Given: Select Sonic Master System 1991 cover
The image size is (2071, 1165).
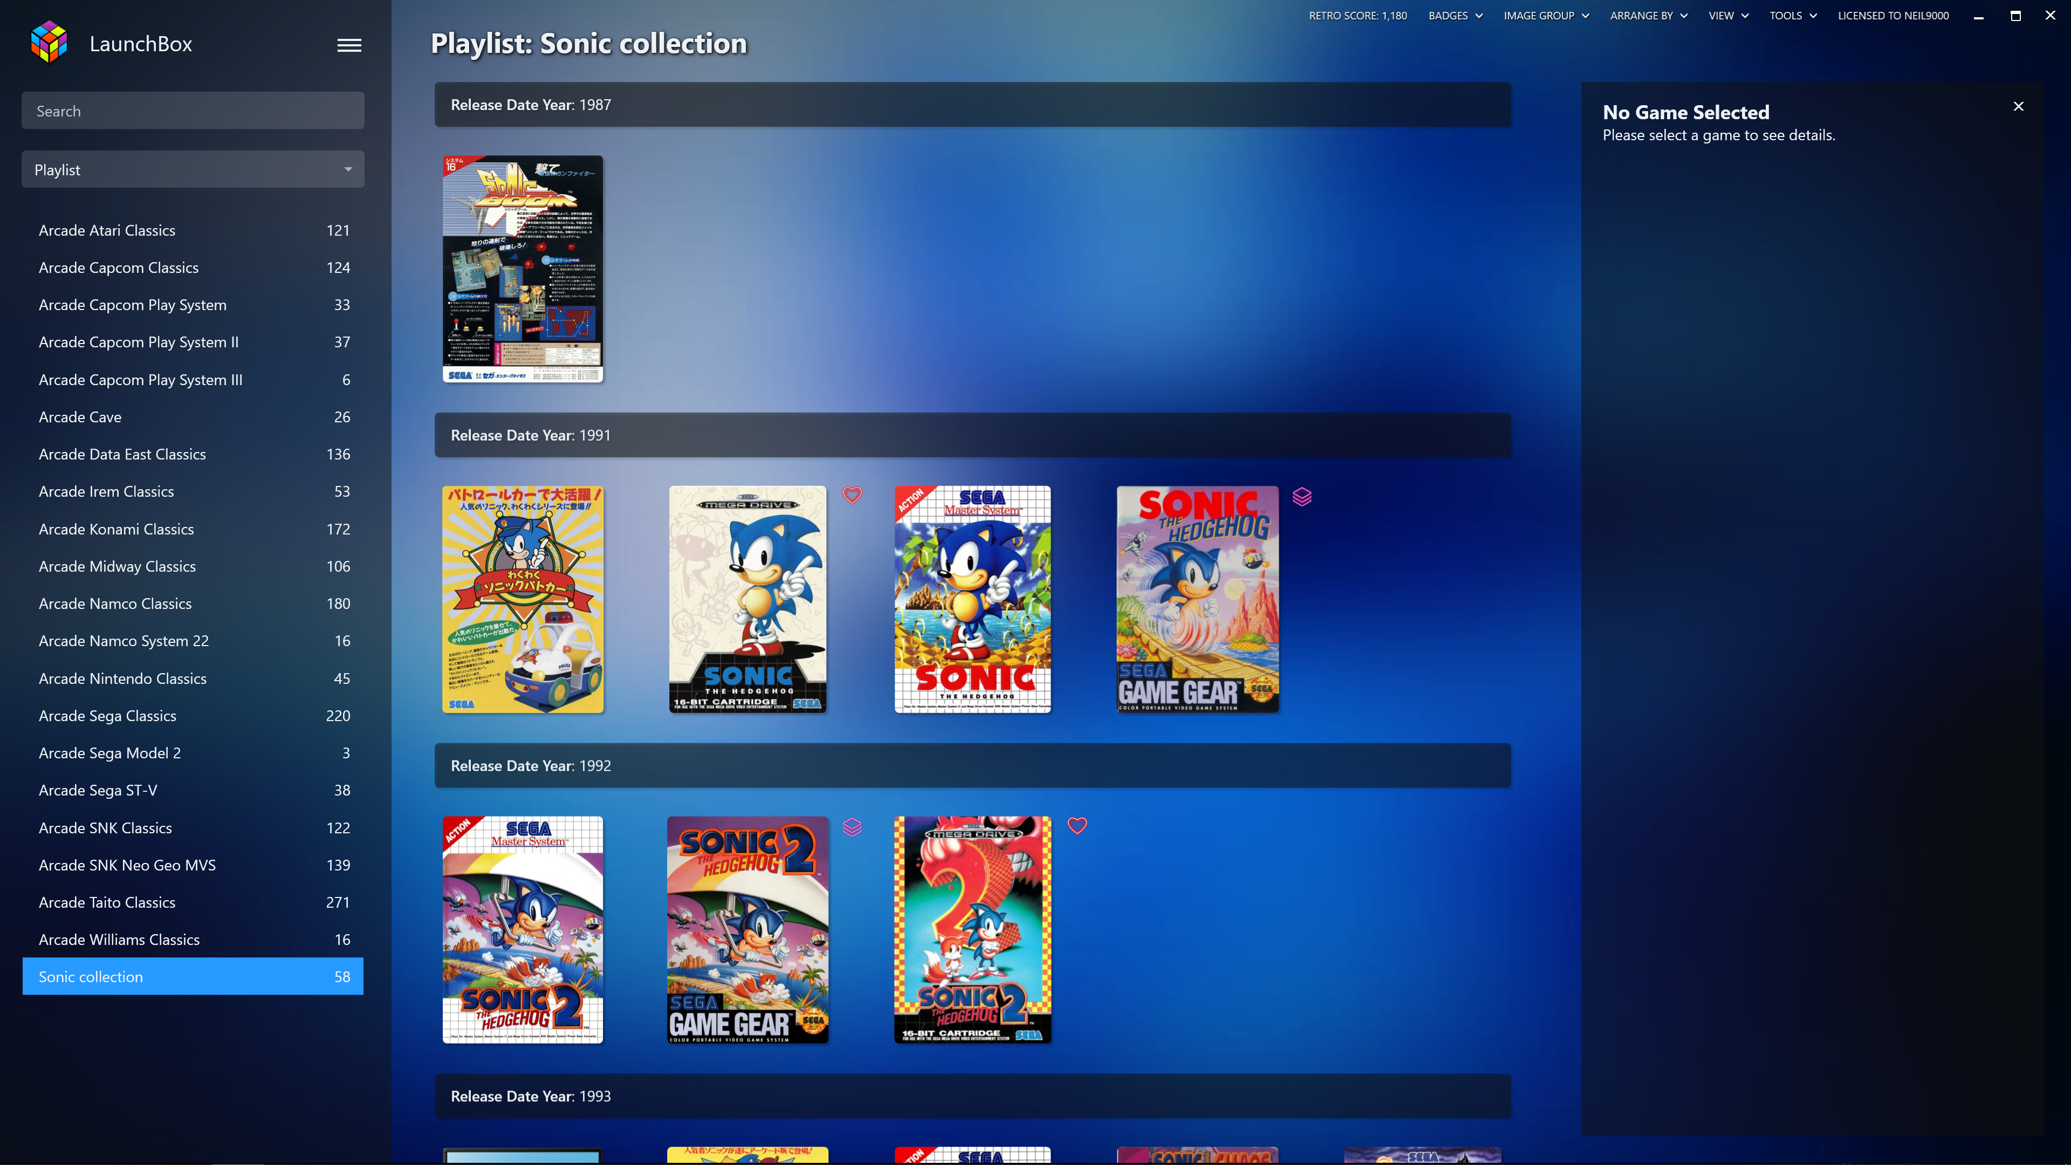Looking at the screenshot, I should point(973,599).
